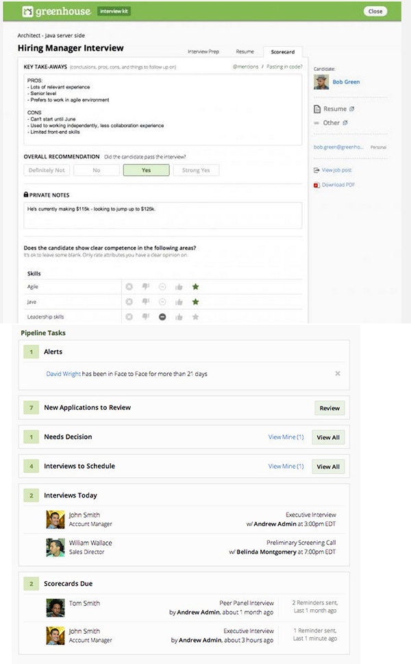Image resolution: width=411 pixels, height=664 pixels.
Task: Switch to the Interview Prep tab
Action: (204, 51)
